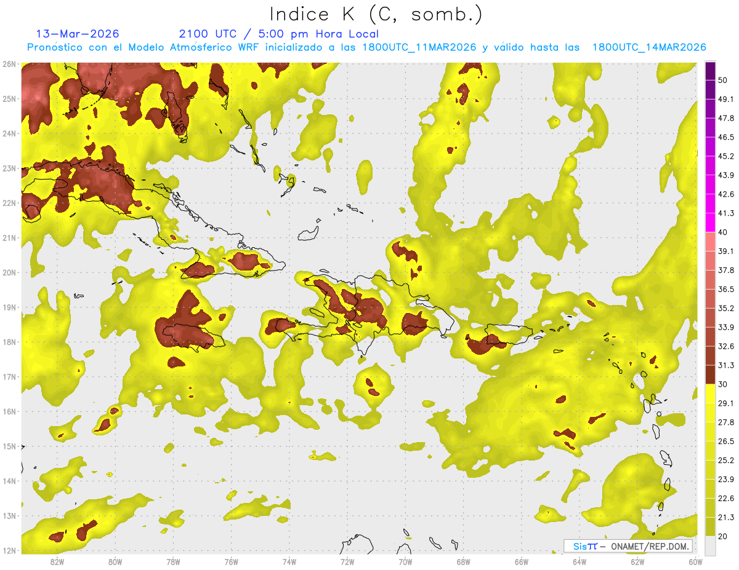This screenshot has height=570, width=739.
Task: Click the '32.6' color scale value
Action: pos(726,346)
